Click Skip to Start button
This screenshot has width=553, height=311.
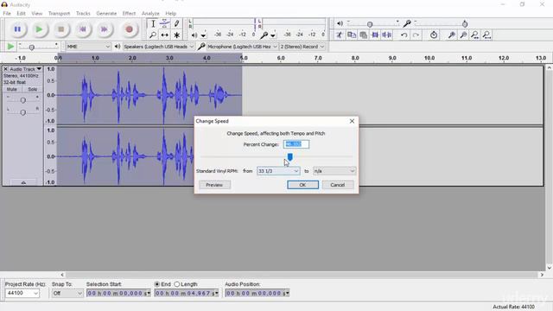pos(83,29)
